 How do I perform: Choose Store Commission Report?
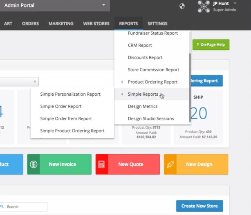pyautogui.click(x=153, y=70)
